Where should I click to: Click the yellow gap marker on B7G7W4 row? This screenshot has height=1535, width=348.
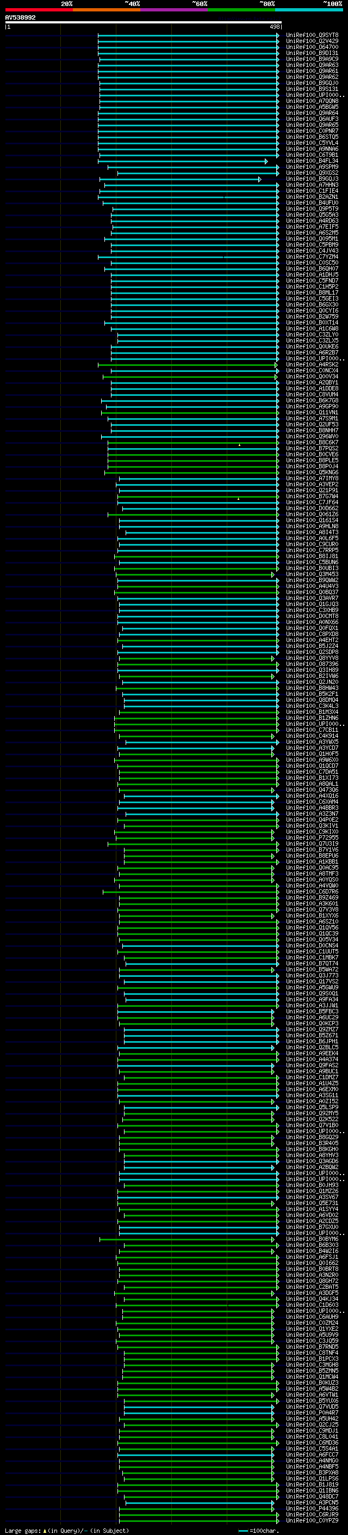point(239,498)
